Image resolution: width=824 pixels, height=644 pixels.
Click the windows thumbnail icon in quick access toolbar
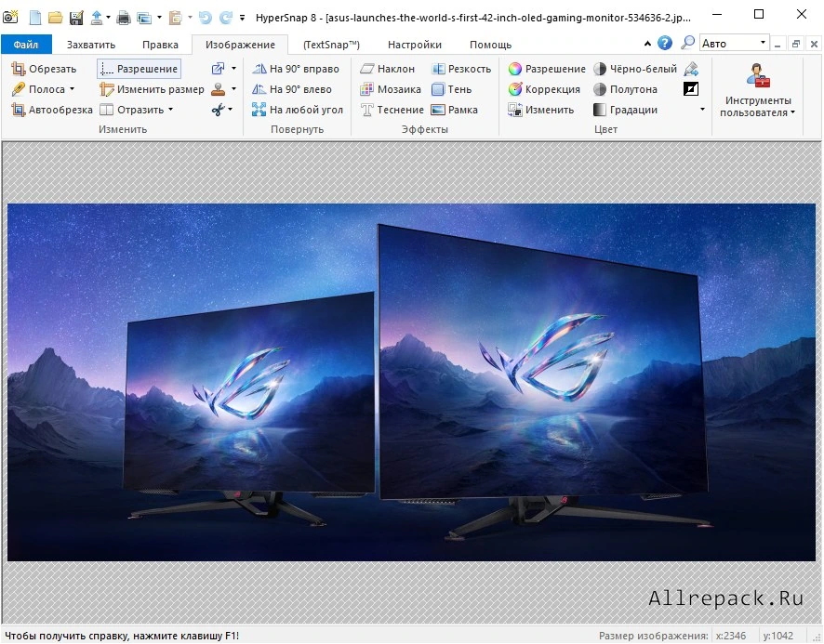144,18
